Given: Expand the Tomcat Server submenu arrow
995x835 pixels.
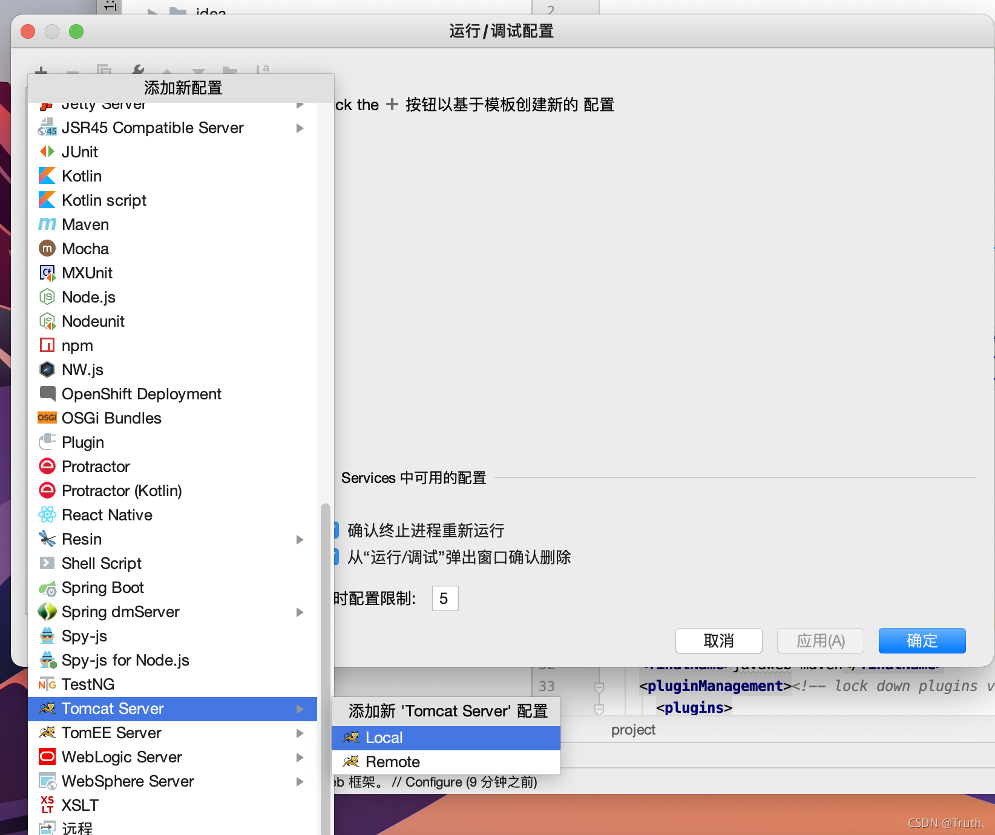Looking at the screenshot, I should [300, 709].
